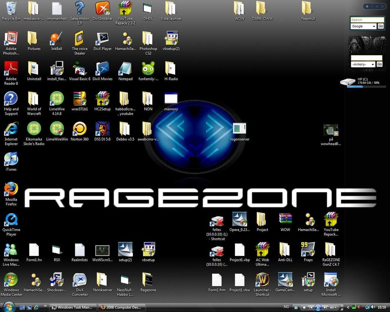The height and width of the screenshot is (312, 390).
Task: Open the Launcher - Shortcut WoW icon
Action: (x=262, y=280)
